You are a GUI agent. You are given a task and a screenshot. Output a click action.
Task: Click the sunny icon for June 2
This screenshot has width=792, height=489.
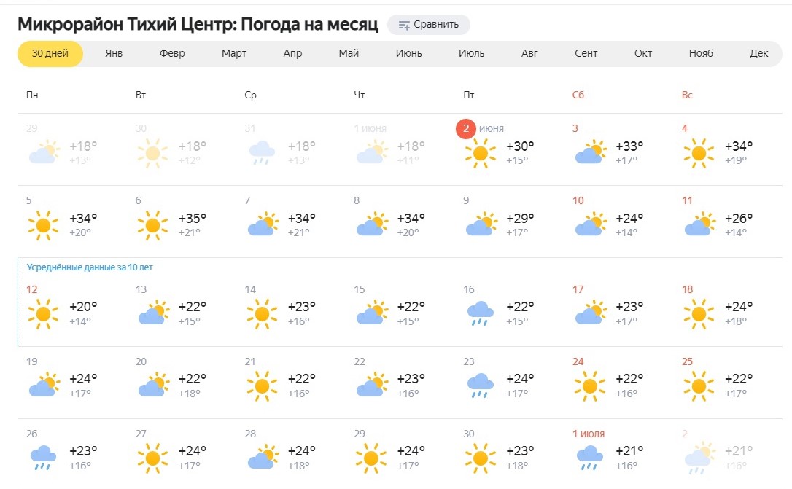point(480,153)
